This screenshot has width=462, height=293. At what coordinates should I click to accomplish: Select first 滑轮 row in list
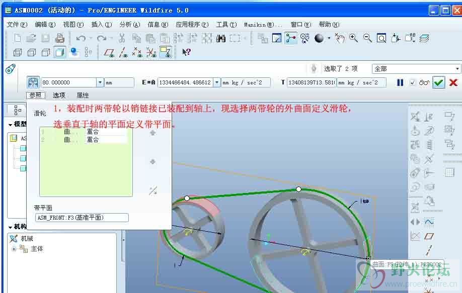click(x=84, y=132)
